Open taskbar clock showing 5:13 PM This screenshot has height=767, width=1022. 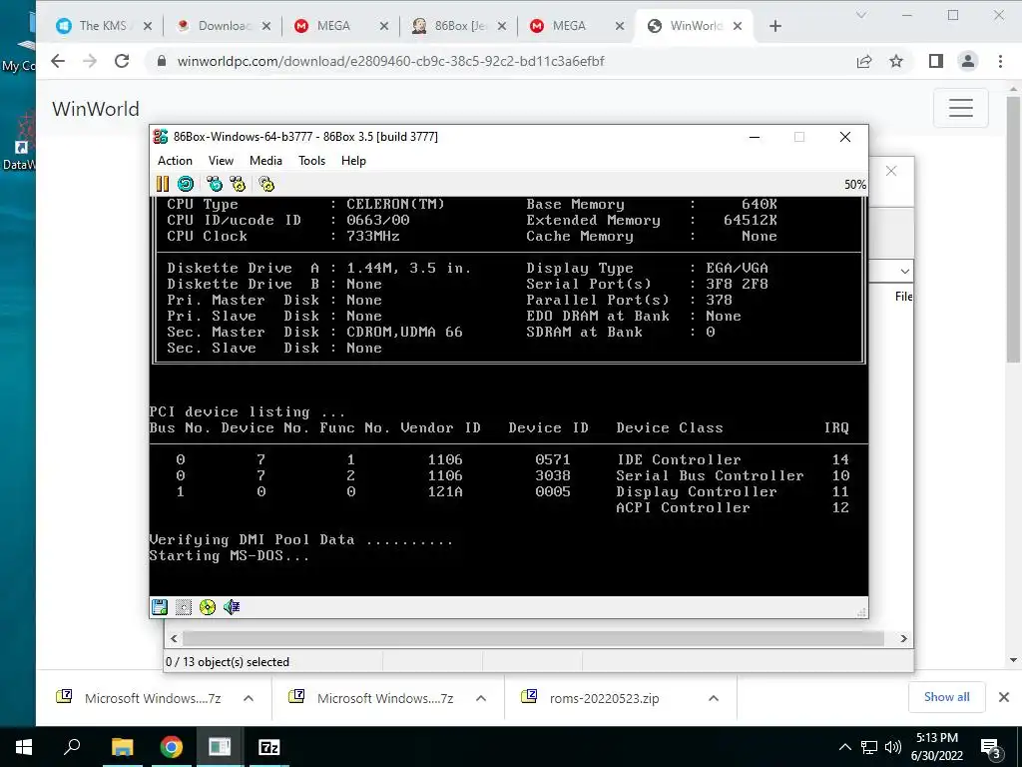click(x=937, y=747)
